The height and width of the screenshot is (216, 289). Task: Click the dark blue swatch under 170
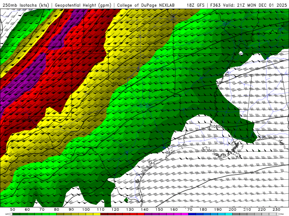click(x=192, y=214)
